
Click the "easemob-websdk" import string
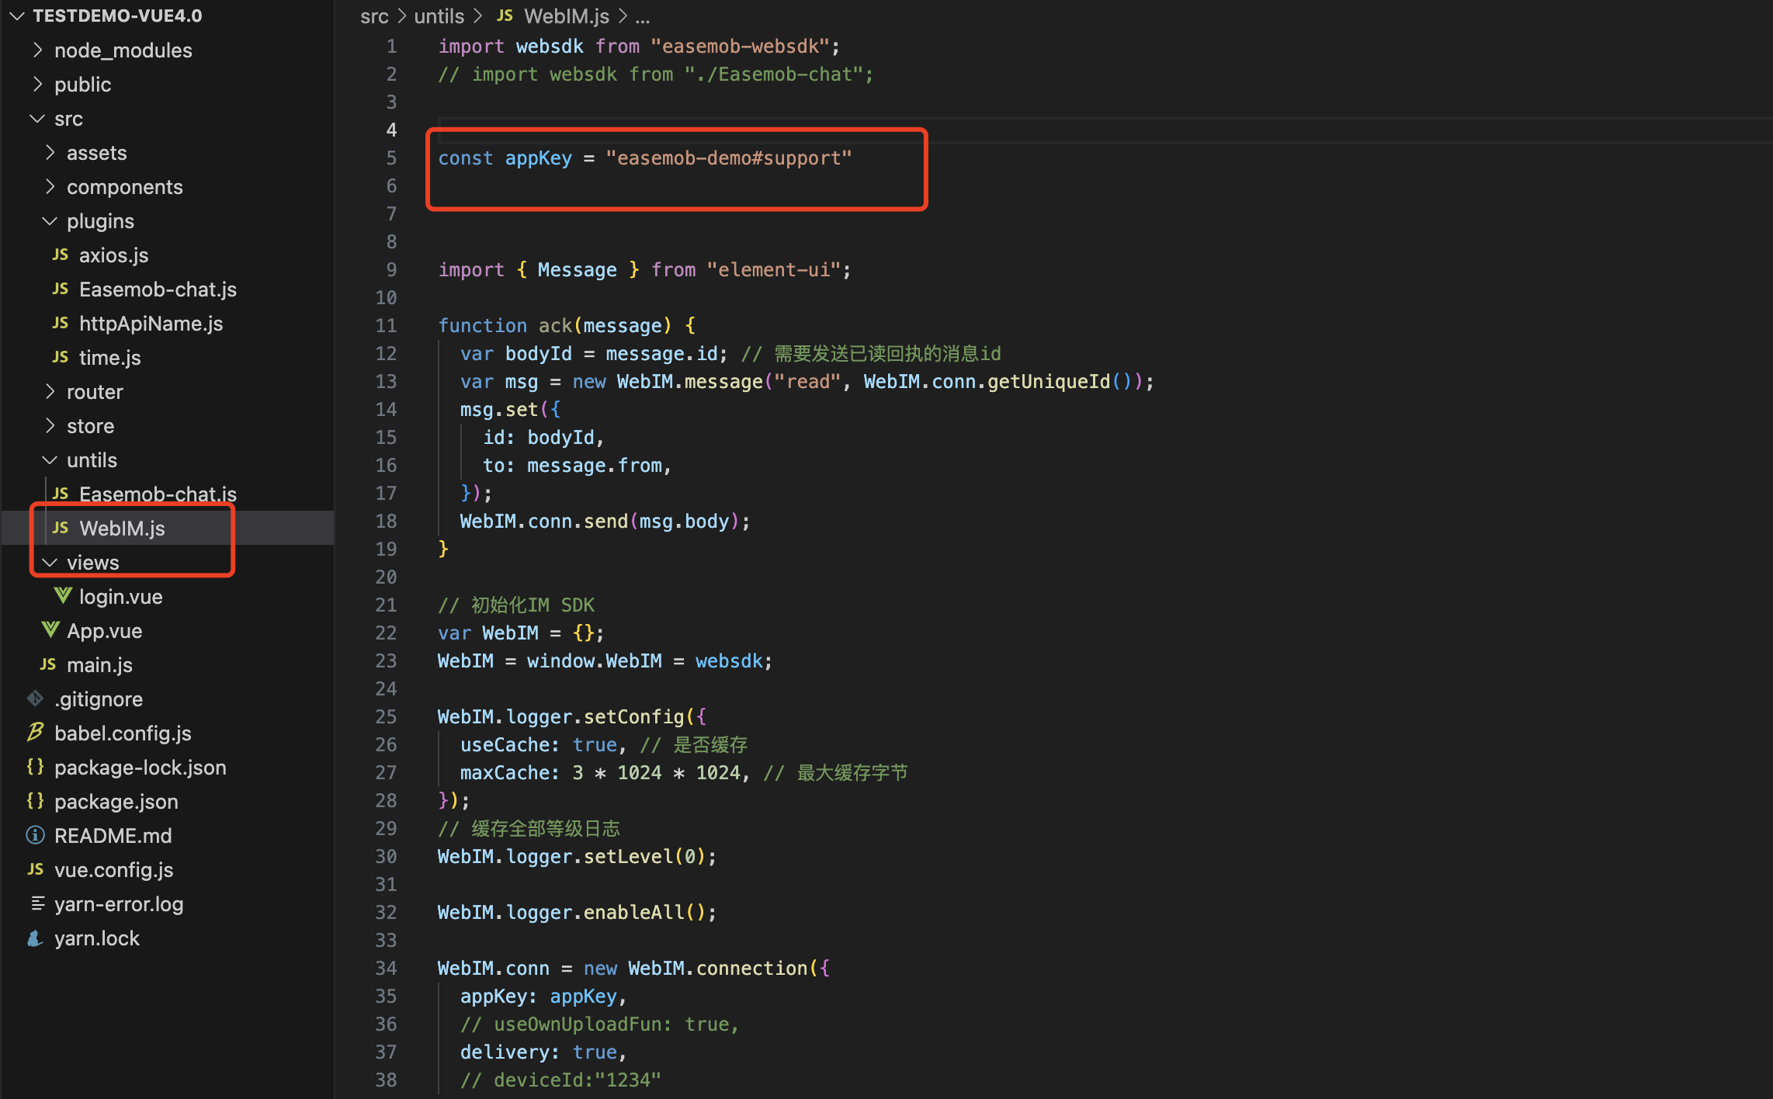[x=741, y=47]
